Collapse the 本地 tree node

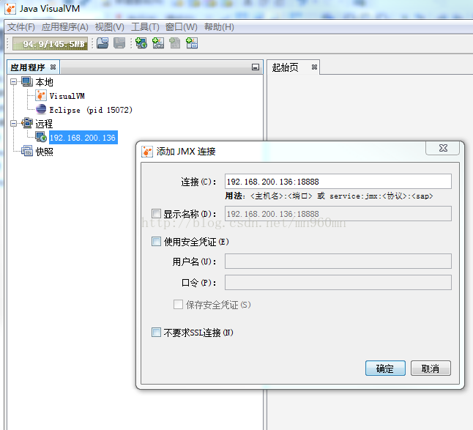point(14,82)
